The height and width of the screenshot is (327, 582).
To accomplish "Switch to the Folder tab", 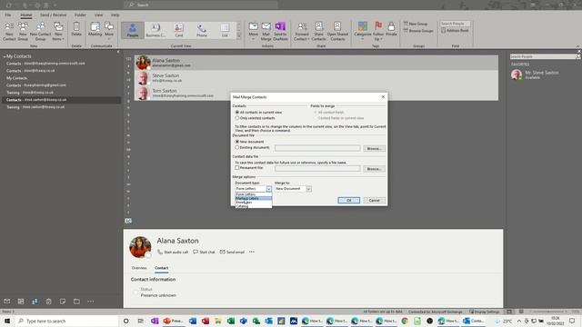I will (x=80, y=15).
